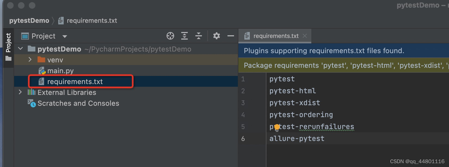Click the folder icon below the Project side tab
The width and height of the screenshot is (449, 167).
(8, 59)
